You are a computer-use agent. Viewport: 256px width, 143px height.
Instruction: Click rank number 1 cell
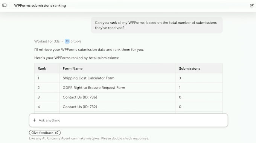[x=47, y=78]
